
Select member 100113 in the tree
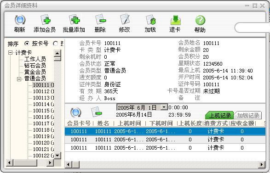(x=43, y=98)
